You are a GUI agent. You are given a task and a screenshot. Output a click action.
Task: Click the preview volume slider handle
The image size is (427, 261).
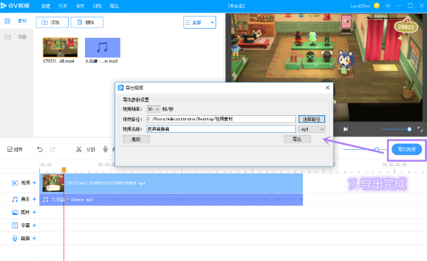pos(409,129)
